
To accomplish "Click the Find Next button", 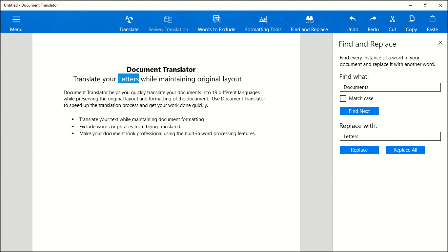I will coord(359,111).
